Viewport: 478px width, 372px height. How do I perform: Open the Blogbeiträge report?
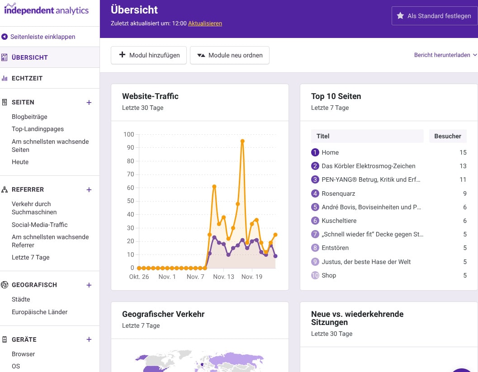(x=29, y=117)
